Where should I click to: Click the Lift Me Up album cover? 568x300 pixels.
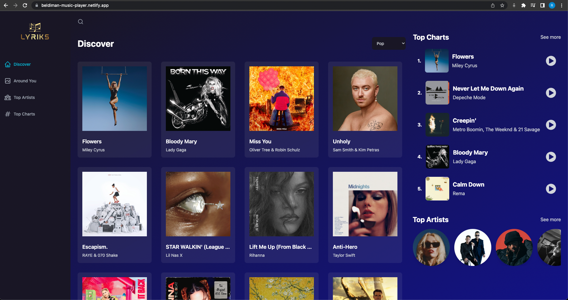[282, 204]
